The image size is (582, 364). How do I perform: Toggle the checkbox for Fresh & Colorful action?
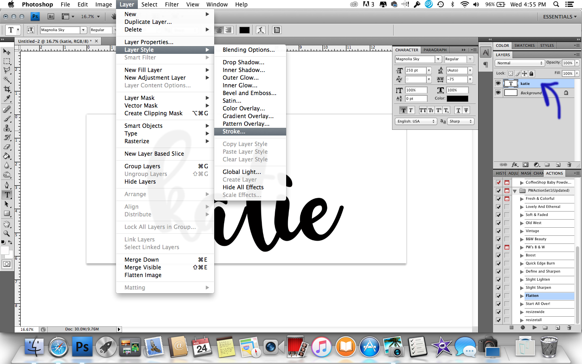coord(498,199)
